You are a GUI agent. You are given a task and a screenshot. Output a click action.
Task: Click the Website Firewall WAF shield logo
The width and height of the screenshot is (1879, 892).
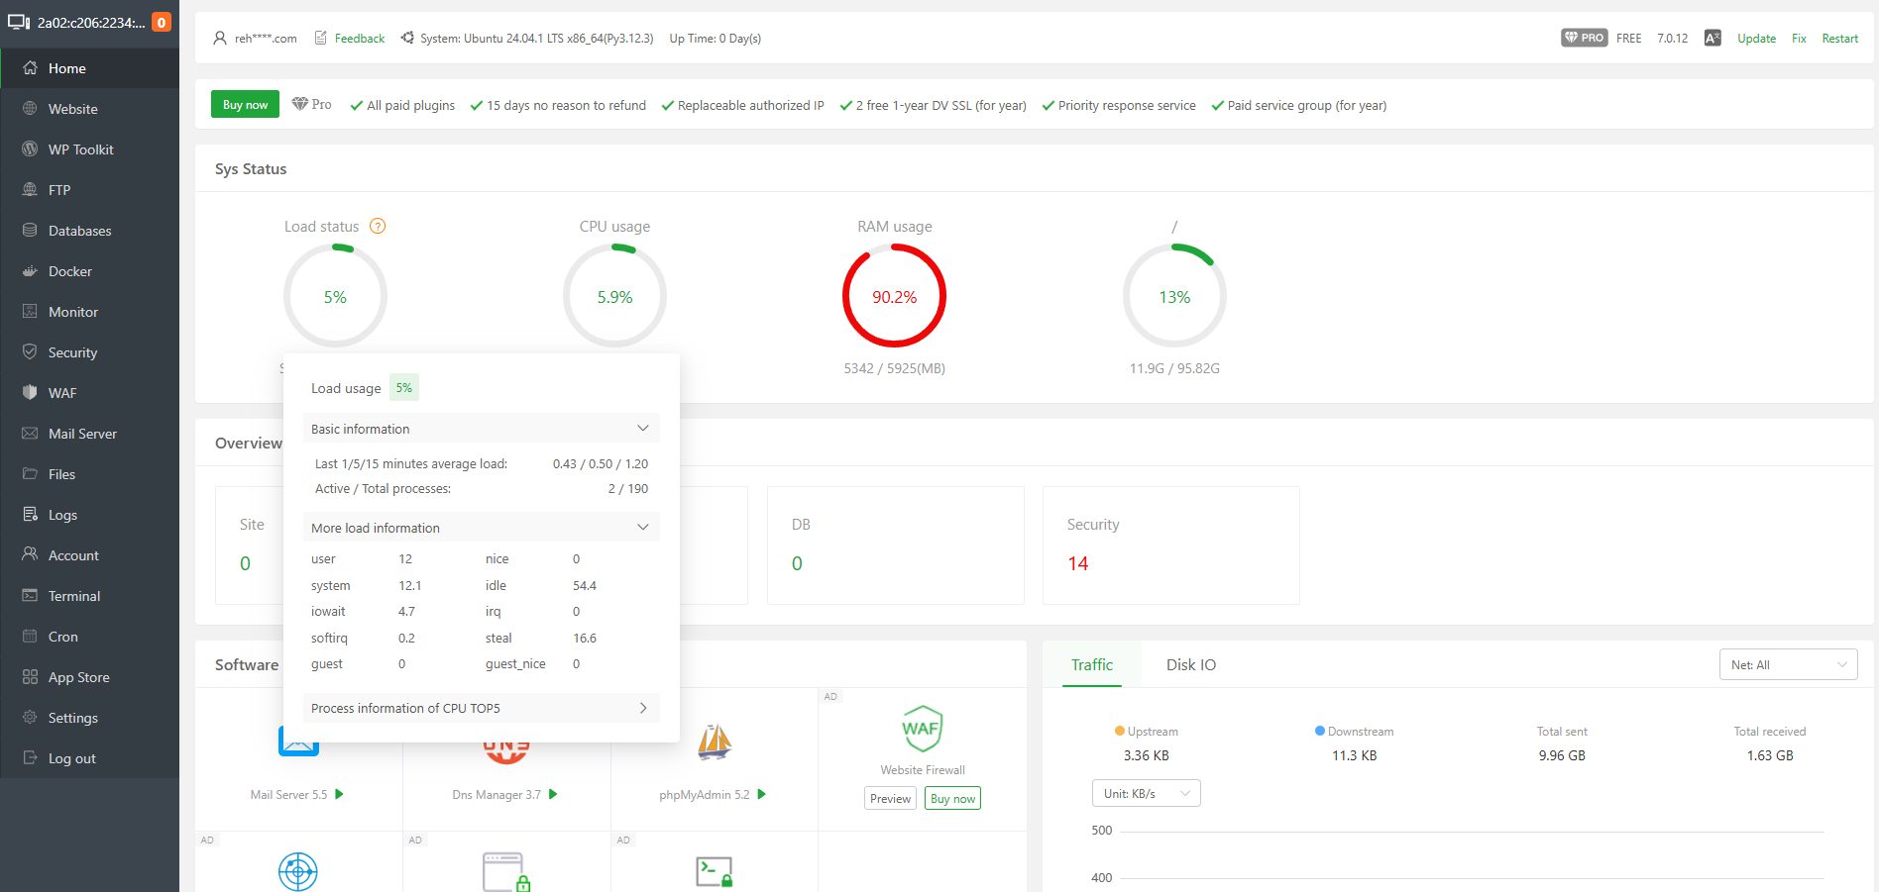point(922,729)
